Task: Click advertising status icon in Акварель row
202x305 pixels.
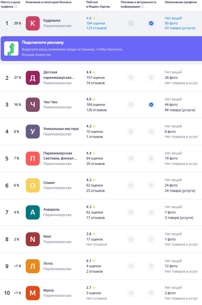Action: click(131, 213)
